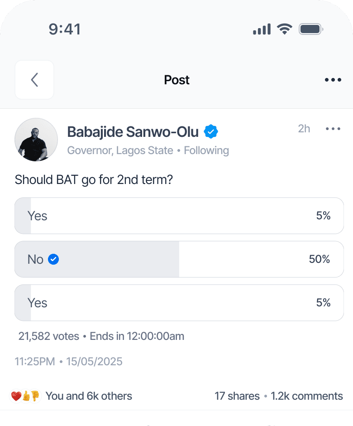Tap the cellular signal bars icon
This screenshot has width=353, height=426.
coord(262,30)
